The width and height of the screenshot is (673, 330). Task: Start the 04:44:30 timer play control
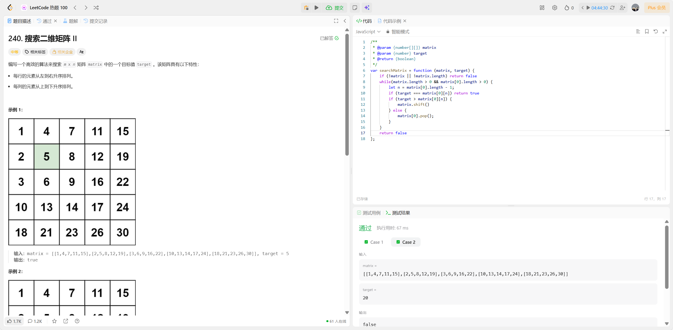point(588,8)
